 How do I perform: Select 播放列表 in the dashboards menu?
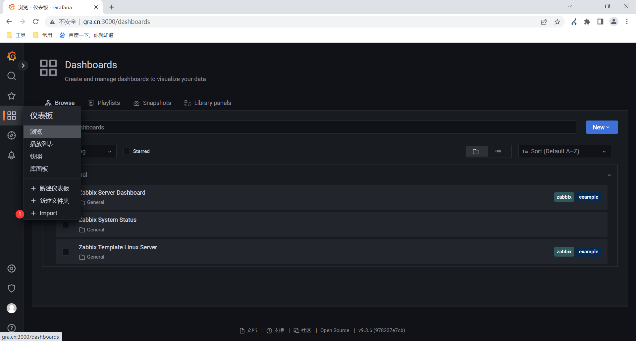pos(52,144)
